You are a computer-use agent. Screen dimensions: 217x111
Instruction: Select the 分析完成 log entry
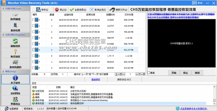coord(119,91)
